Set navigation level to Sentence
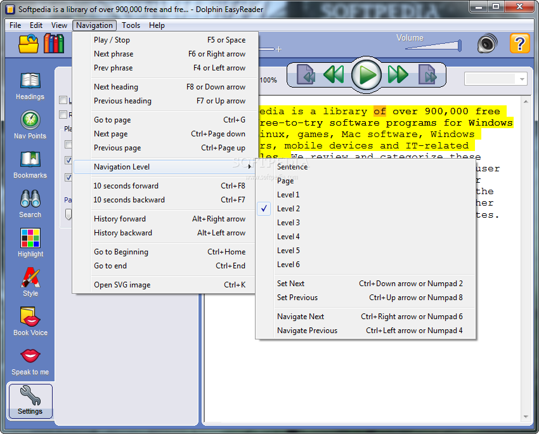 (x=366, y=167)
